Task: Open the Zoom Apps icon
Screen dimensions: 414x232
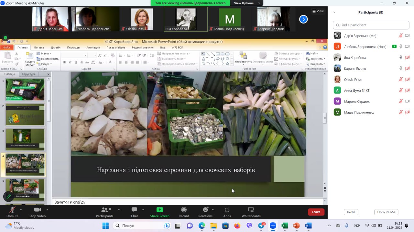Action: (x=227, y=210)
